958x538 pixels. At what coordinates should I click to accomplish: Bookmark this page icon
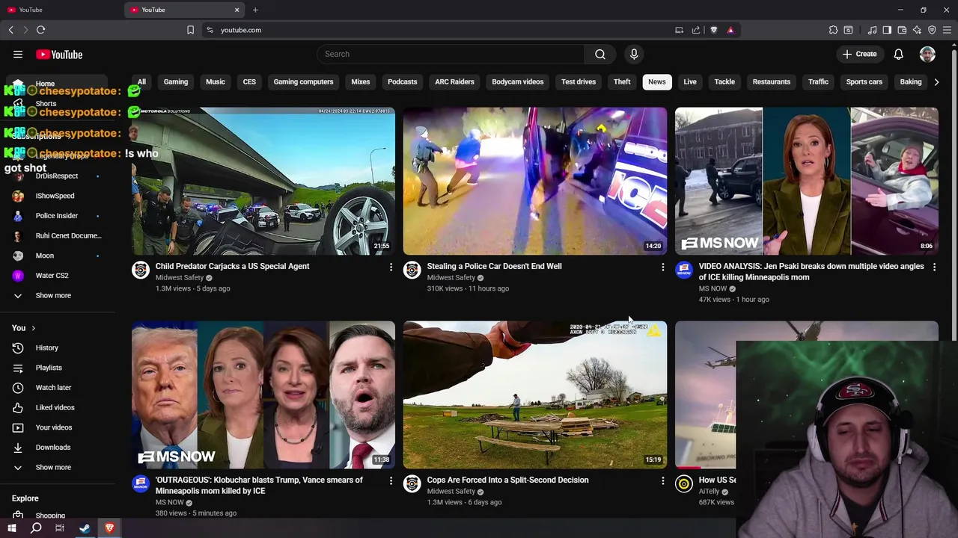tap(190, 30)
